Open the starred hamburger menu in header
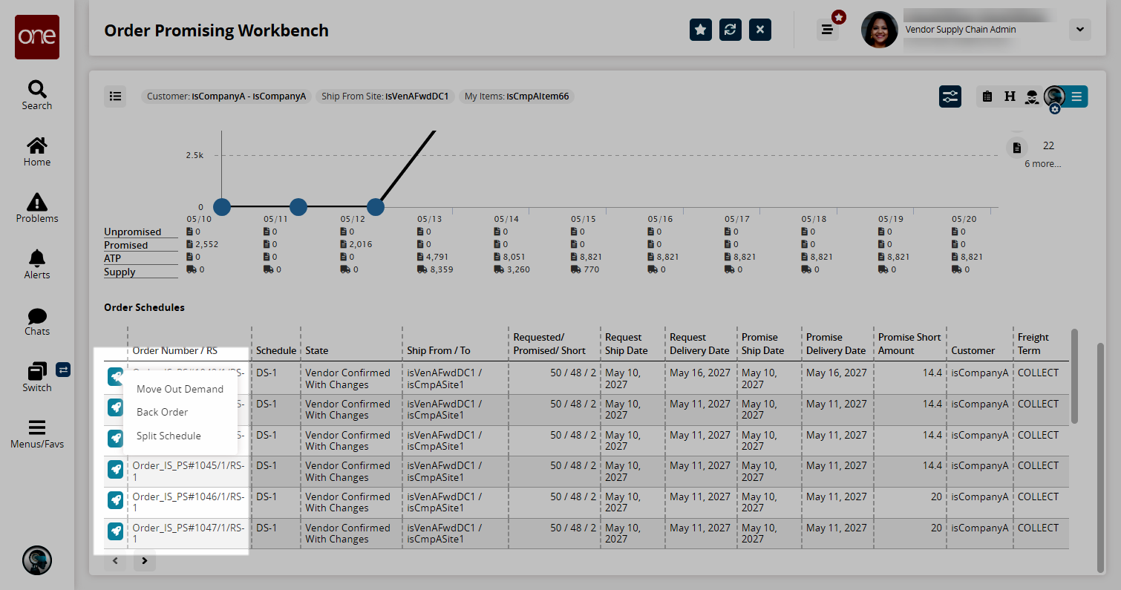 pyautogui.click(x=828, y=30)
